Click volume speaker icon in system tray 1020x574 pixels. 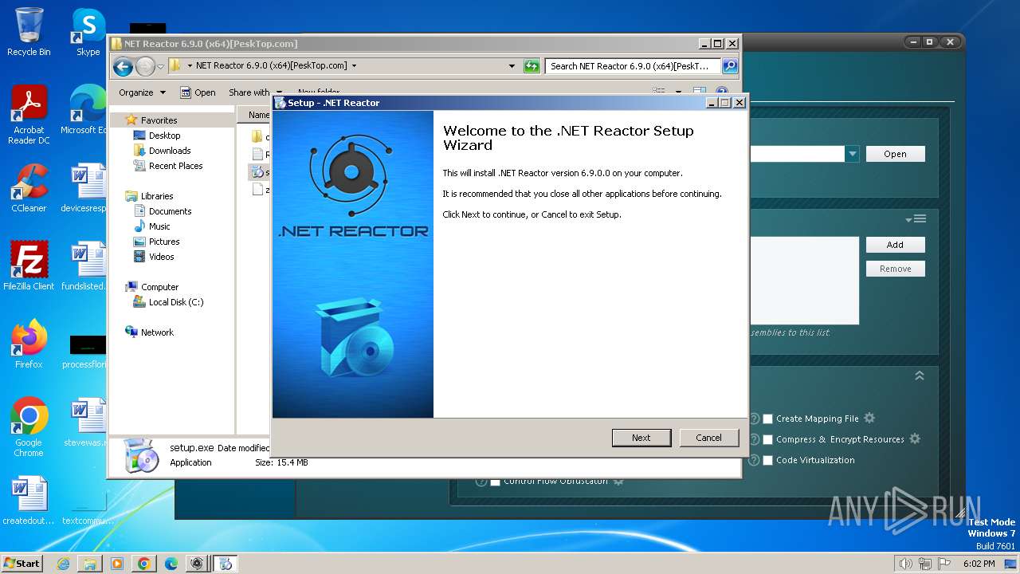(x=905, y=564)
